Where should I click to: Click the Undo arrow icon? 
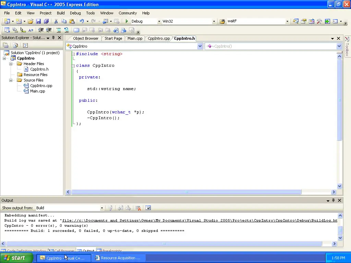(x=82, y=21)
